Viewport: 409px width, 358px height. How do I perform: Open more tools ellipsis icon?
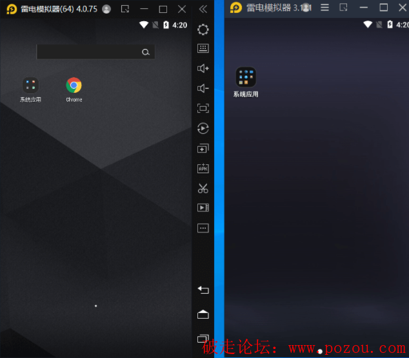click(203, 228)
